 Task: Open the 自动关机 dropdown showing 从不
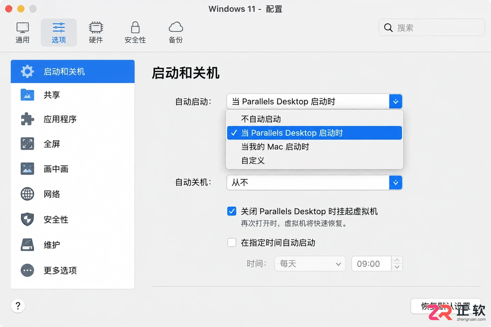[x=314, y=183]
